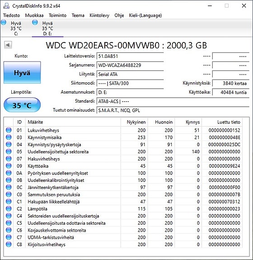Click status orb for Lämpötila row C2

point(9,208)
